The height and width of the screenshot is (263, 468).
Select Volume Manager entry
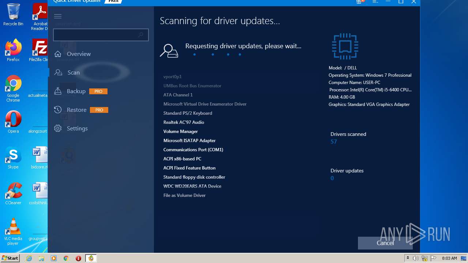point(181,131)
